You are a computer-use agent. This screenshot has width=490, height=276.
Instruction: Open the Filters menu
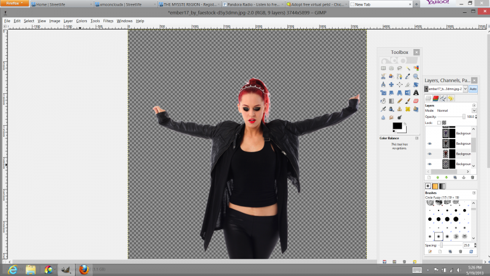pos(108,21)
